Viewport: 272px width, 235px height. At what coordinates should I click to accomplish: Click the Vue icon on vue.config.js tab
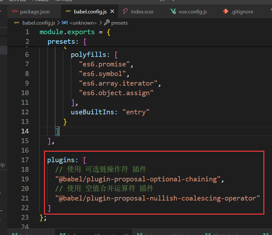pos(173,11)
